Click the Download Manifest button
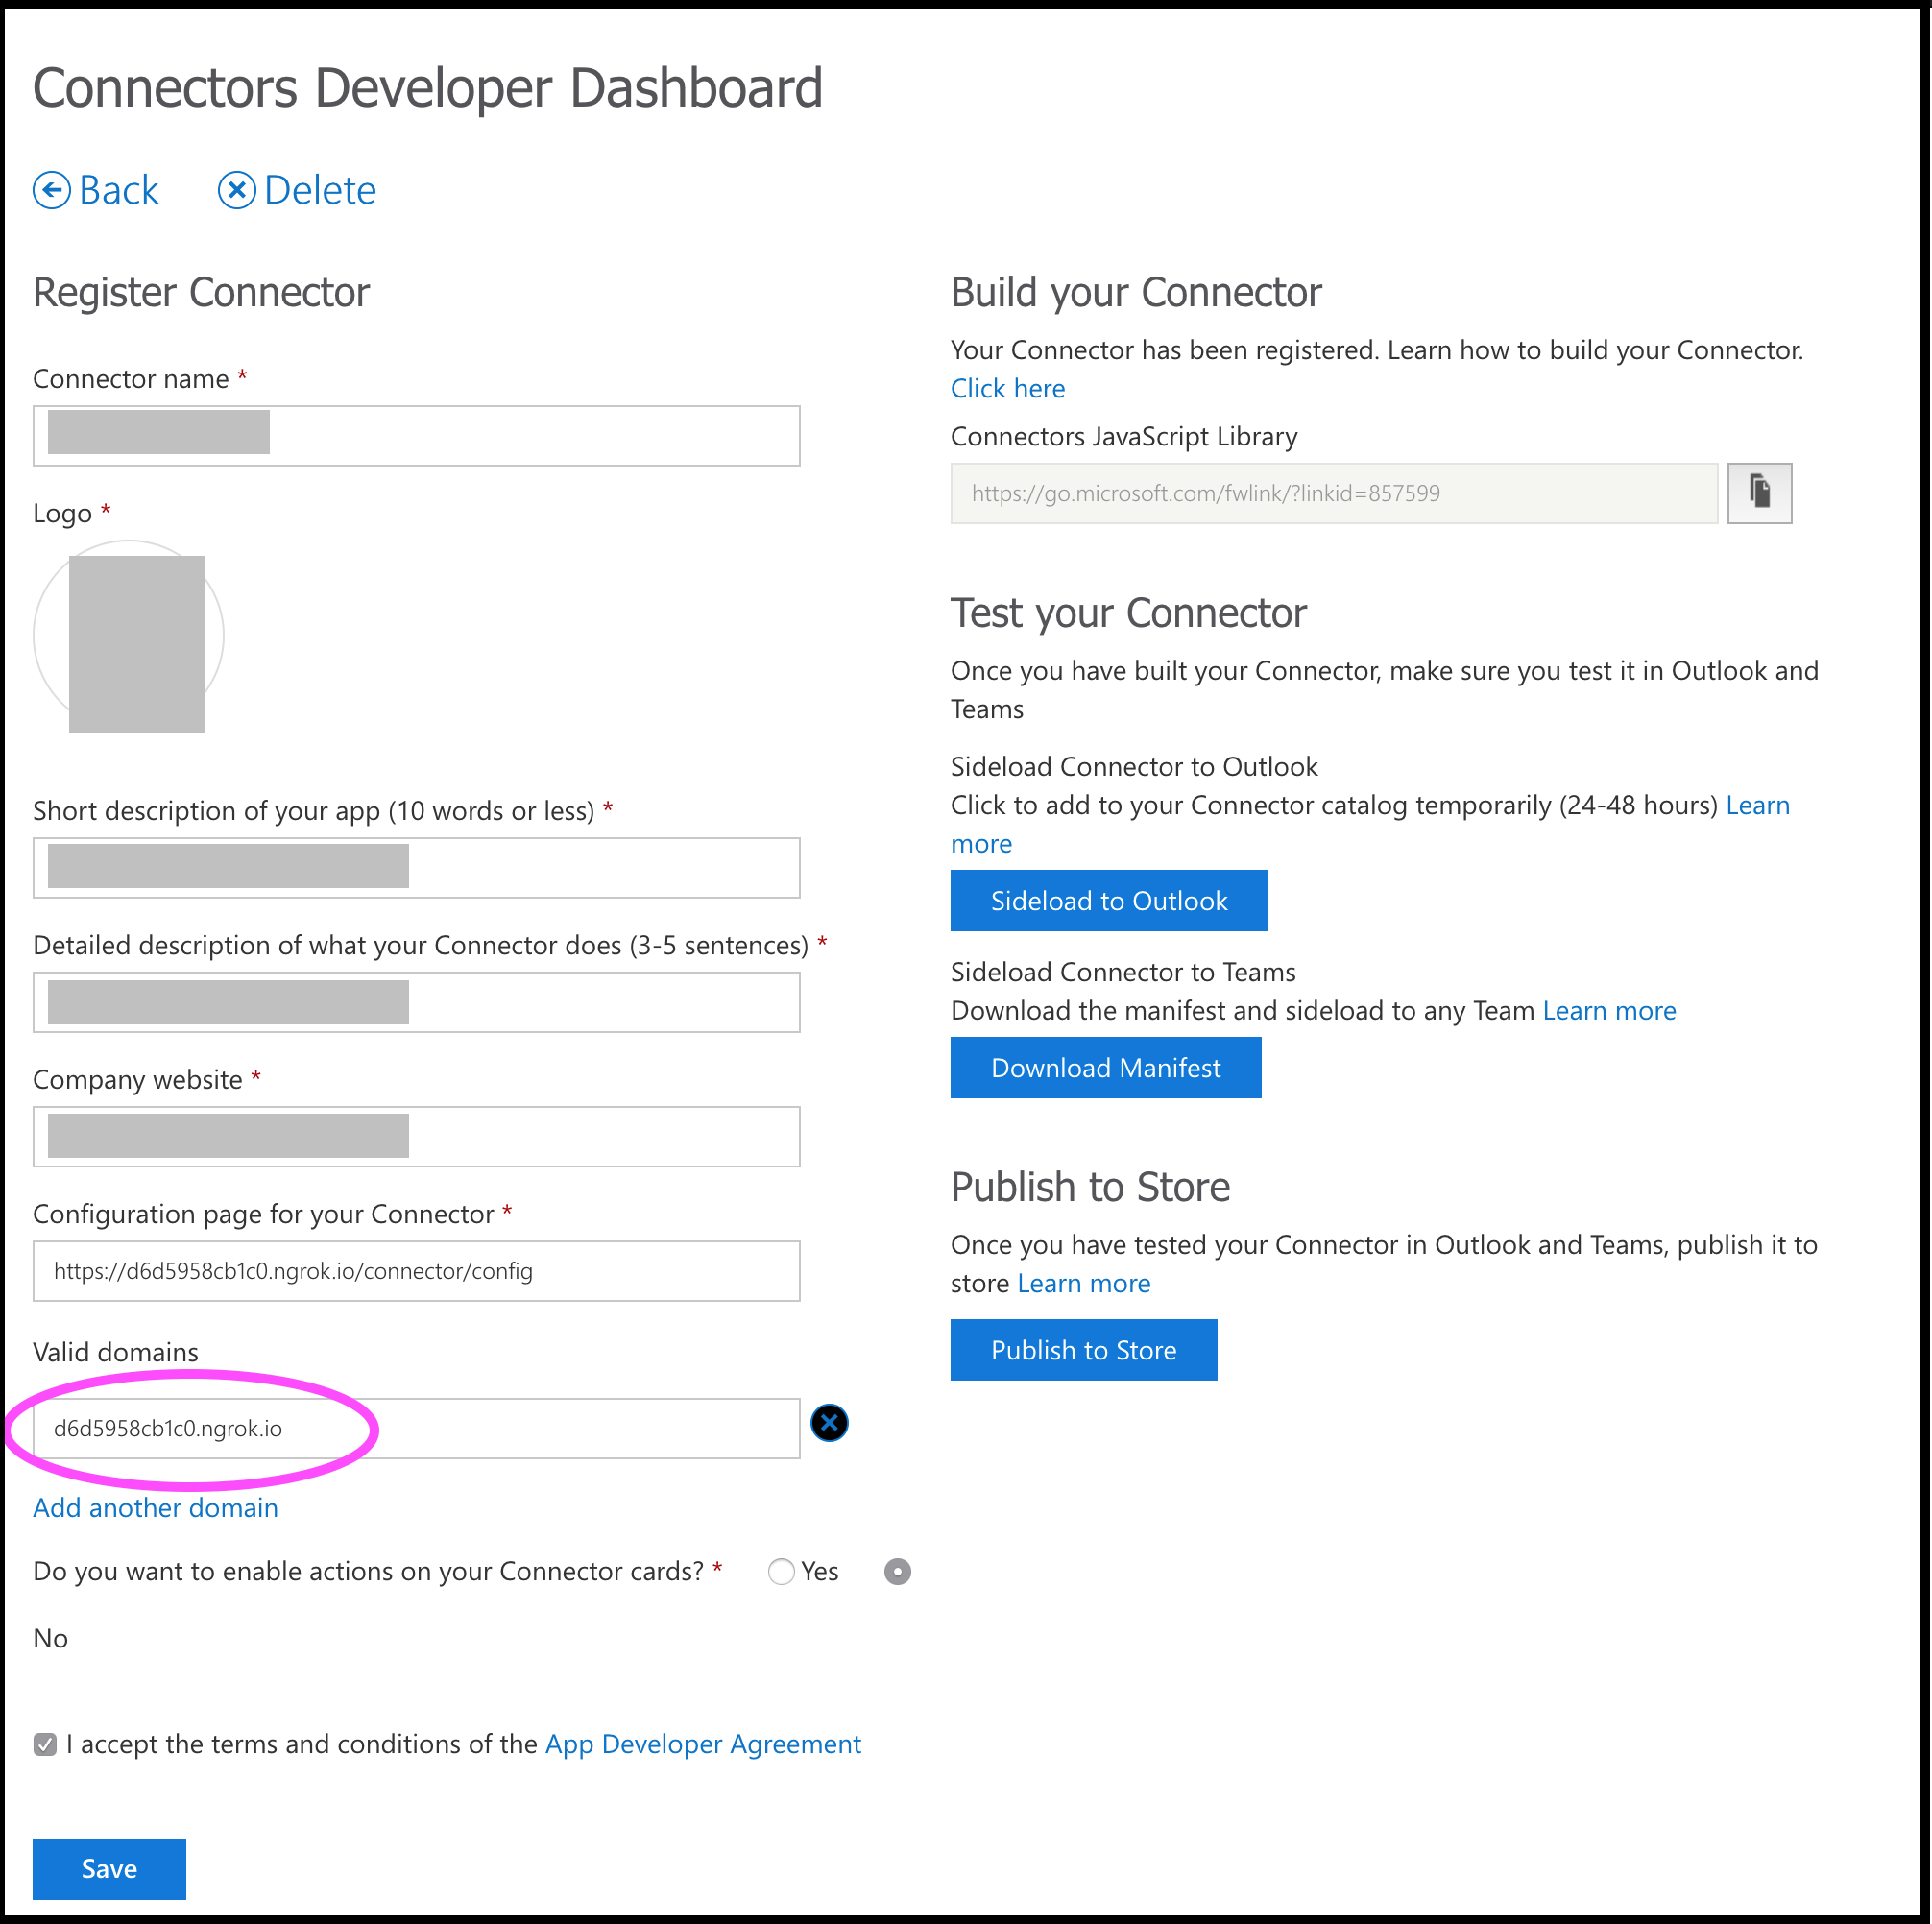Screen dimensions: 1932x1924 tap(1105, 1067)
